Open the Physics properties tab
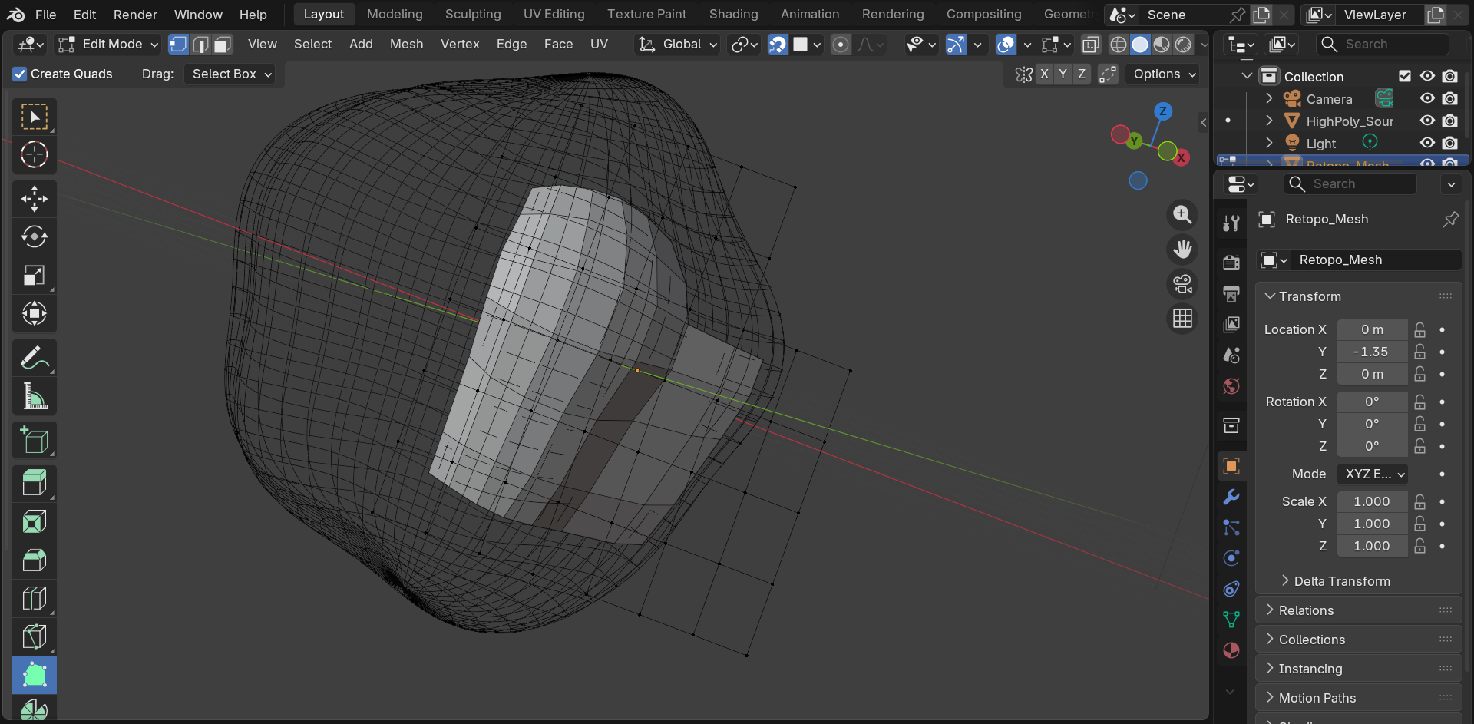 pyautogui.click(x=1231, y=558)
